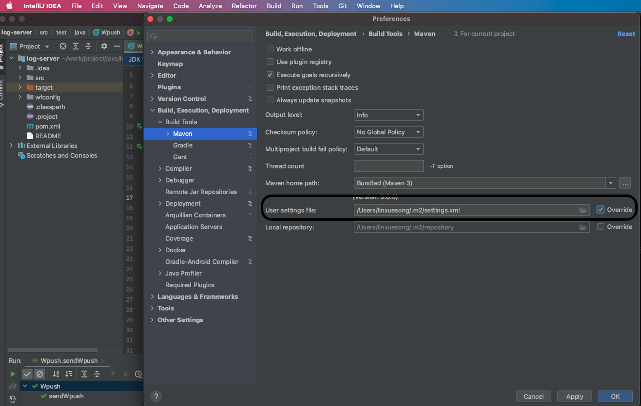
Task: Collapse all test results in Run toolbar
Action: (x=97, y=374)
